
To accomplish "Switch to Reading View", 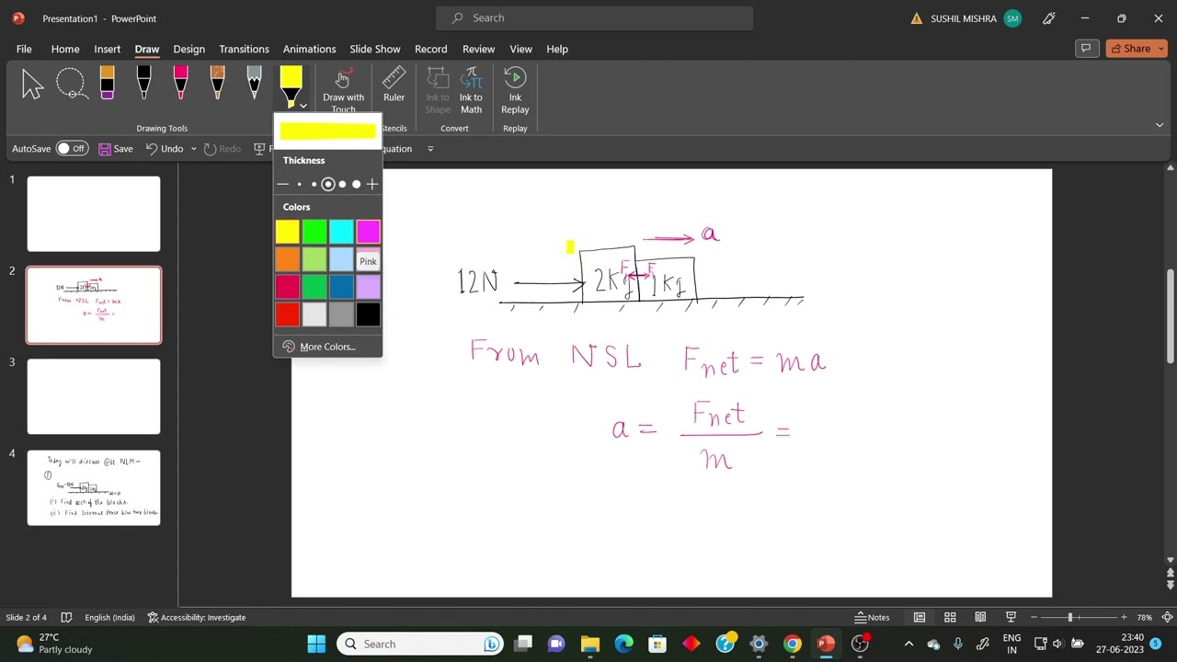I will click(x=980, y=617).
